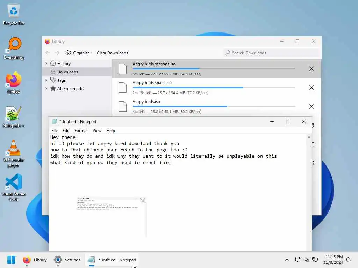Click the Angry birds seasons.iso file icon
358x268 pixels.
[x=123, y=69]
